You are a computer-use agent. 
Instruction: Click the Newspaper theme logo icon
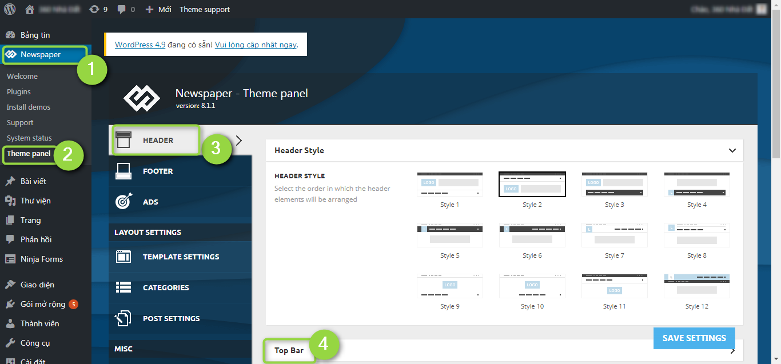pyautogui.click(x=10, y=55)
